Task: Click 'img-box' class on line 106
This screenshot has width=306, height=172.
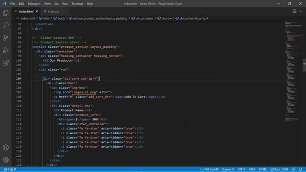Action: coord(78,88)
